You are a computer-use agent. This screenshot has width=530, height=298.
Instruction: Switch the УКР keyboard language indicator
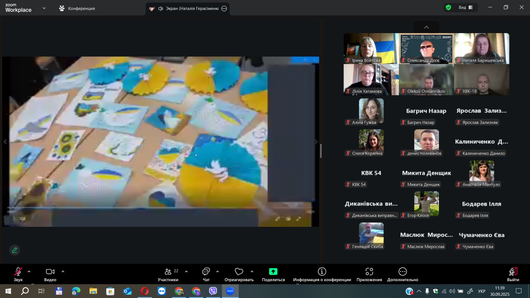click(481, 291)
